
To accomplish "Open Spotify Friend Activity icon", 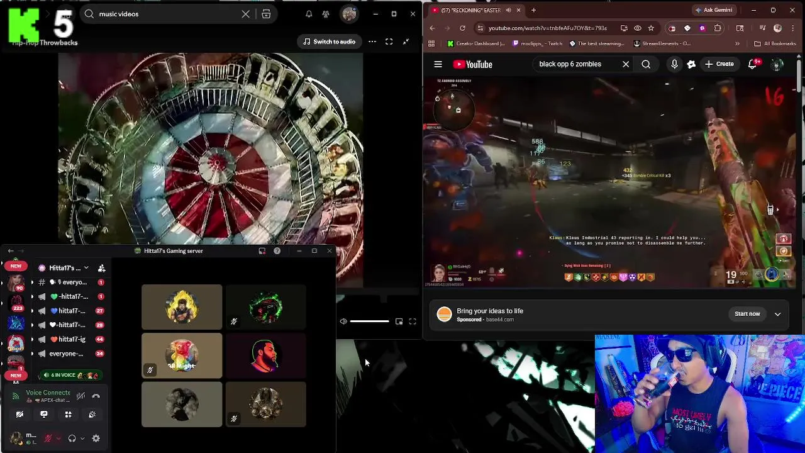I will [x=326, y=14].
